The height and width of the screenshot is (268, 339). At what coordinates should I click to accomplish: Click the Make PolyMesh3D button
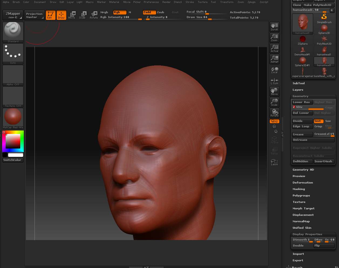pyautogui.click(x=319, y=5)
